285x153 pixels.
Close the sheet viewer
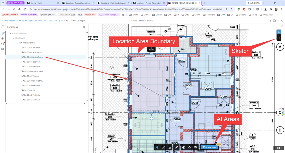(x=282, y=21)
